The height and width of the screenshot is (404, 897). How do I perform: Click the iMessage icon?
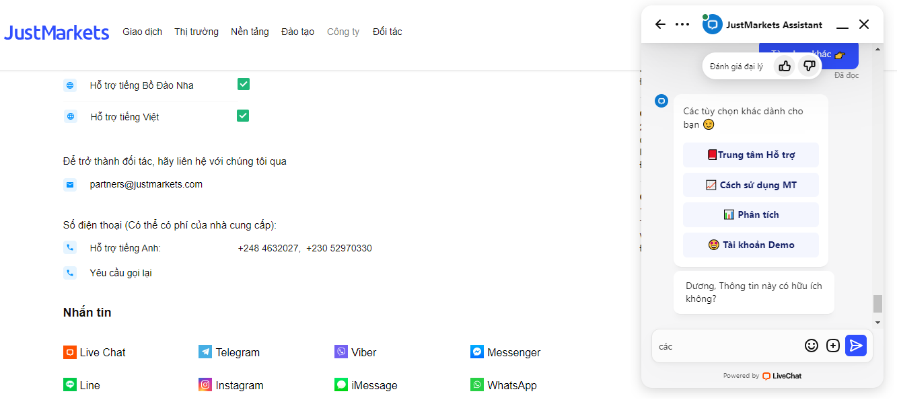point(341,385)
